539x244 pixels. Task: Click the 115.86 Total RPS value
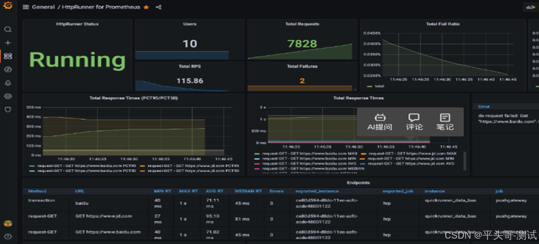click(190, 81)
